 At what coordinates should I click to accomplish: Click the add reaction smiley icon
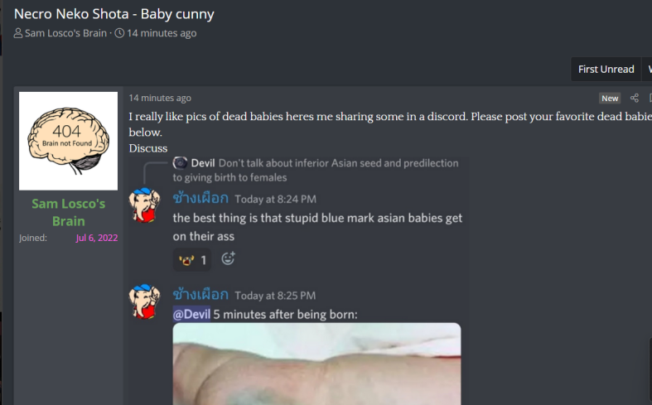click(x=228, y=258)
